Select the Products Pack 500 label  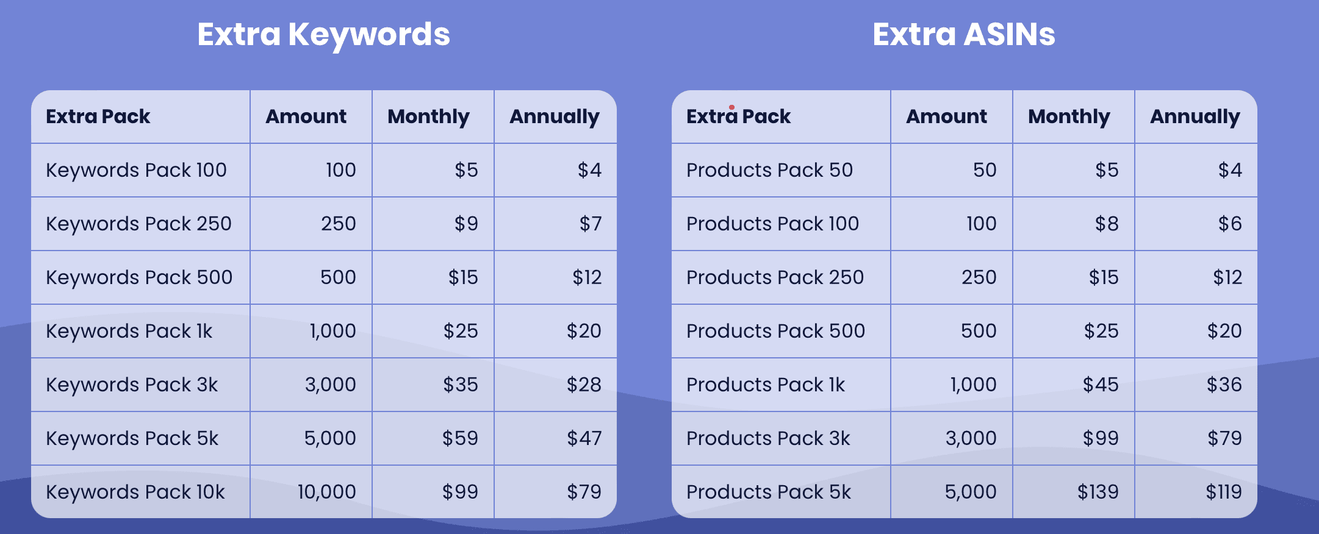[x=775, y=331]
